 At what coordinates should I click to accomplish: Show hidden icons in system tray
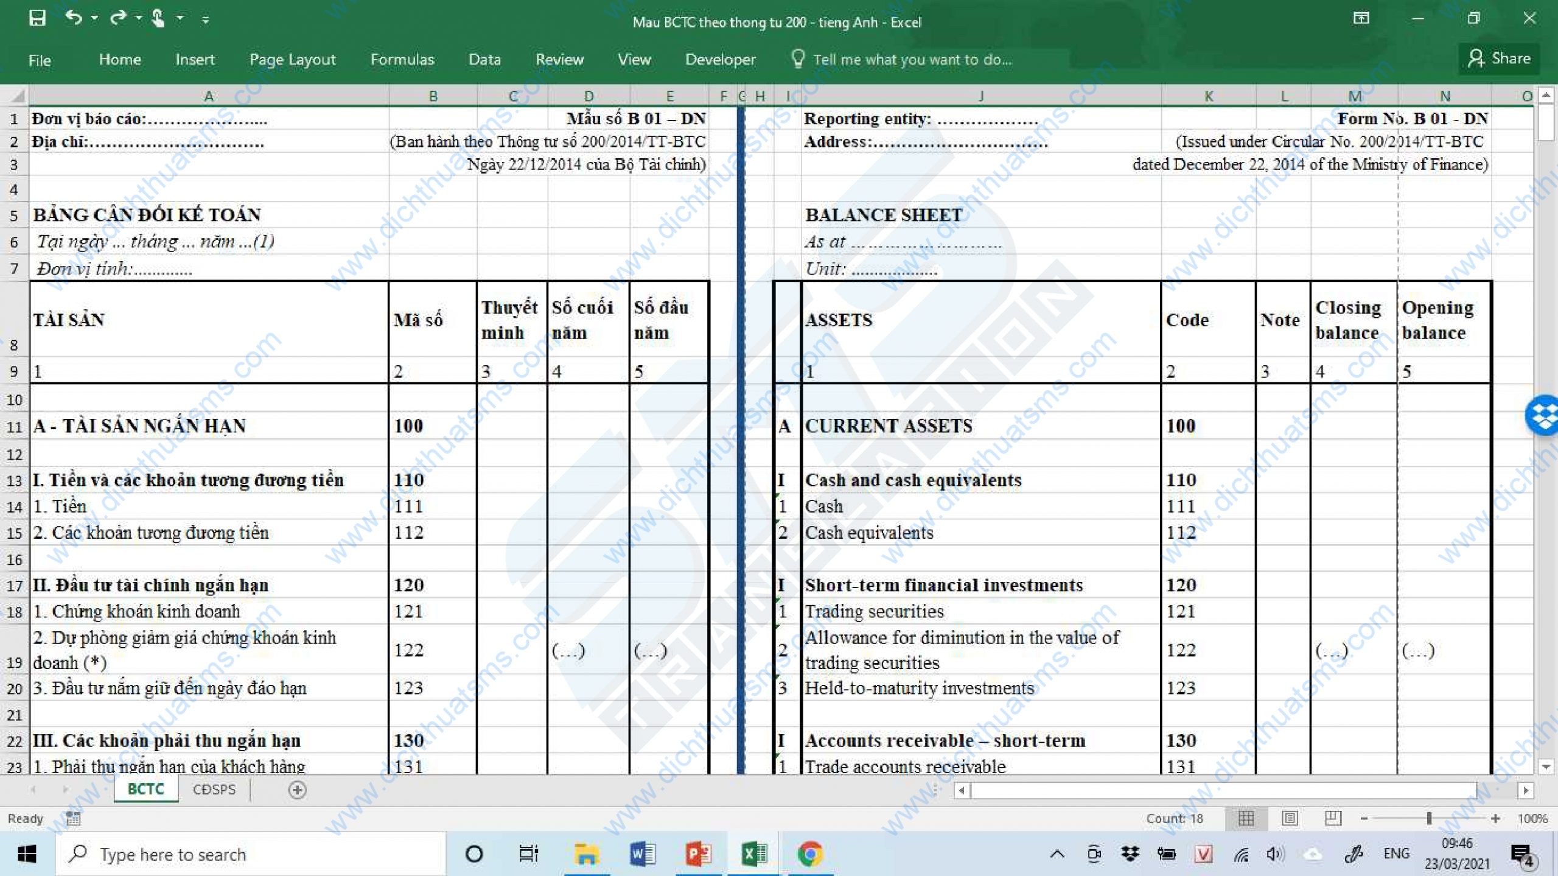[1057, 854]
